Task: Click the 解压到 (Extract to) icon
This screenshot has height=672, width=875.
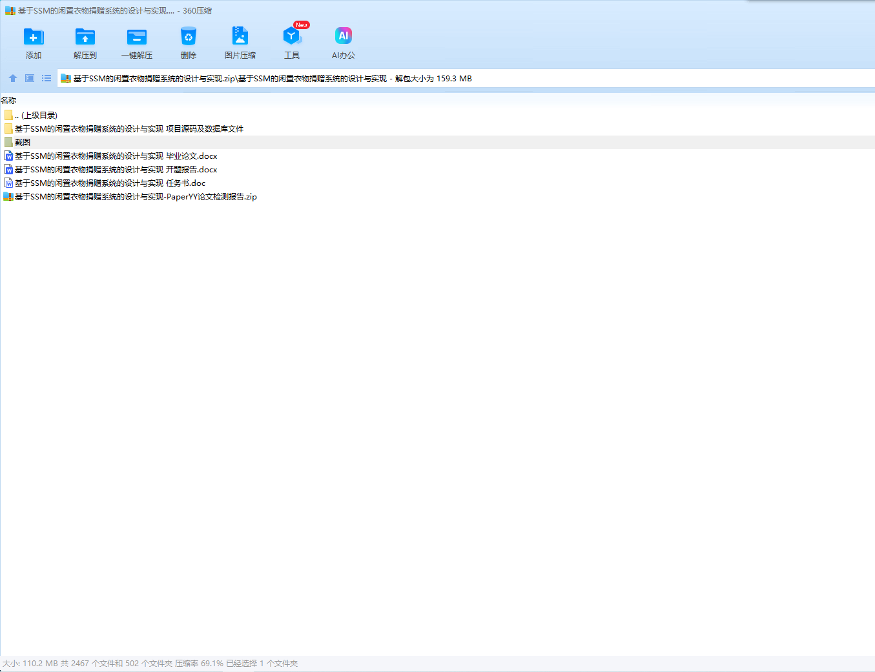Action: tap(85, 37)
